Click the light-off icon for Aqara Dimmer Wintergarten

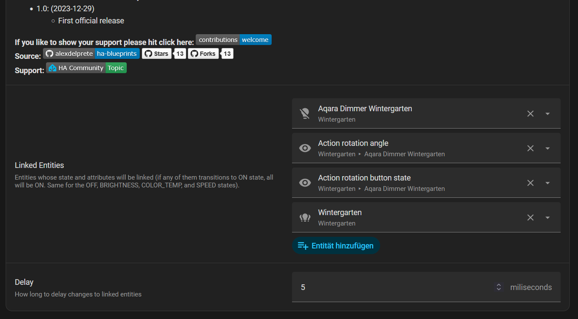305,113
